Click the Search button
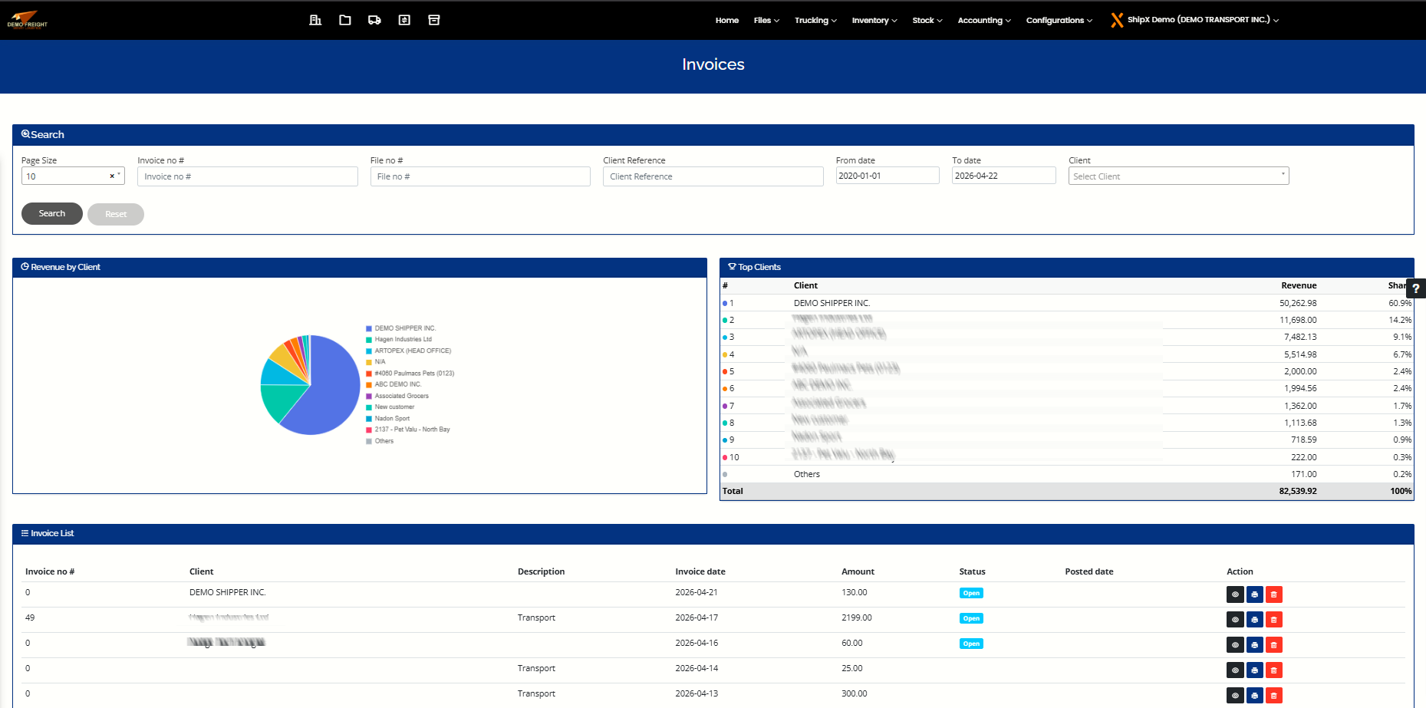 (x=52, y=213)
